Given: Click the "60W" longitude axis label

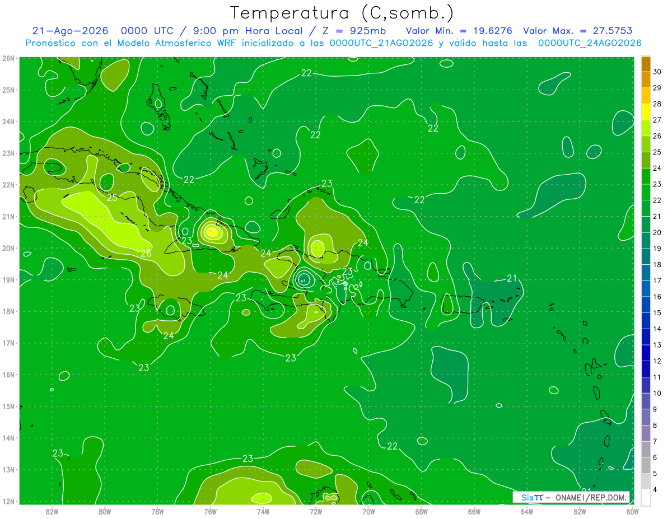Looking at the screenshot, I should 632,511.
